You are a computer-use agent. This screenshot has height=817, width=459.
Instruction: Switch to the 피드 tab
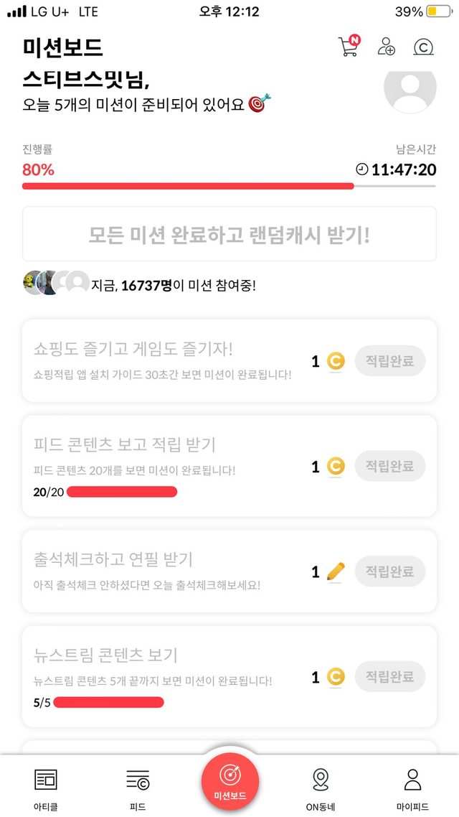click(x=138, y=786)
